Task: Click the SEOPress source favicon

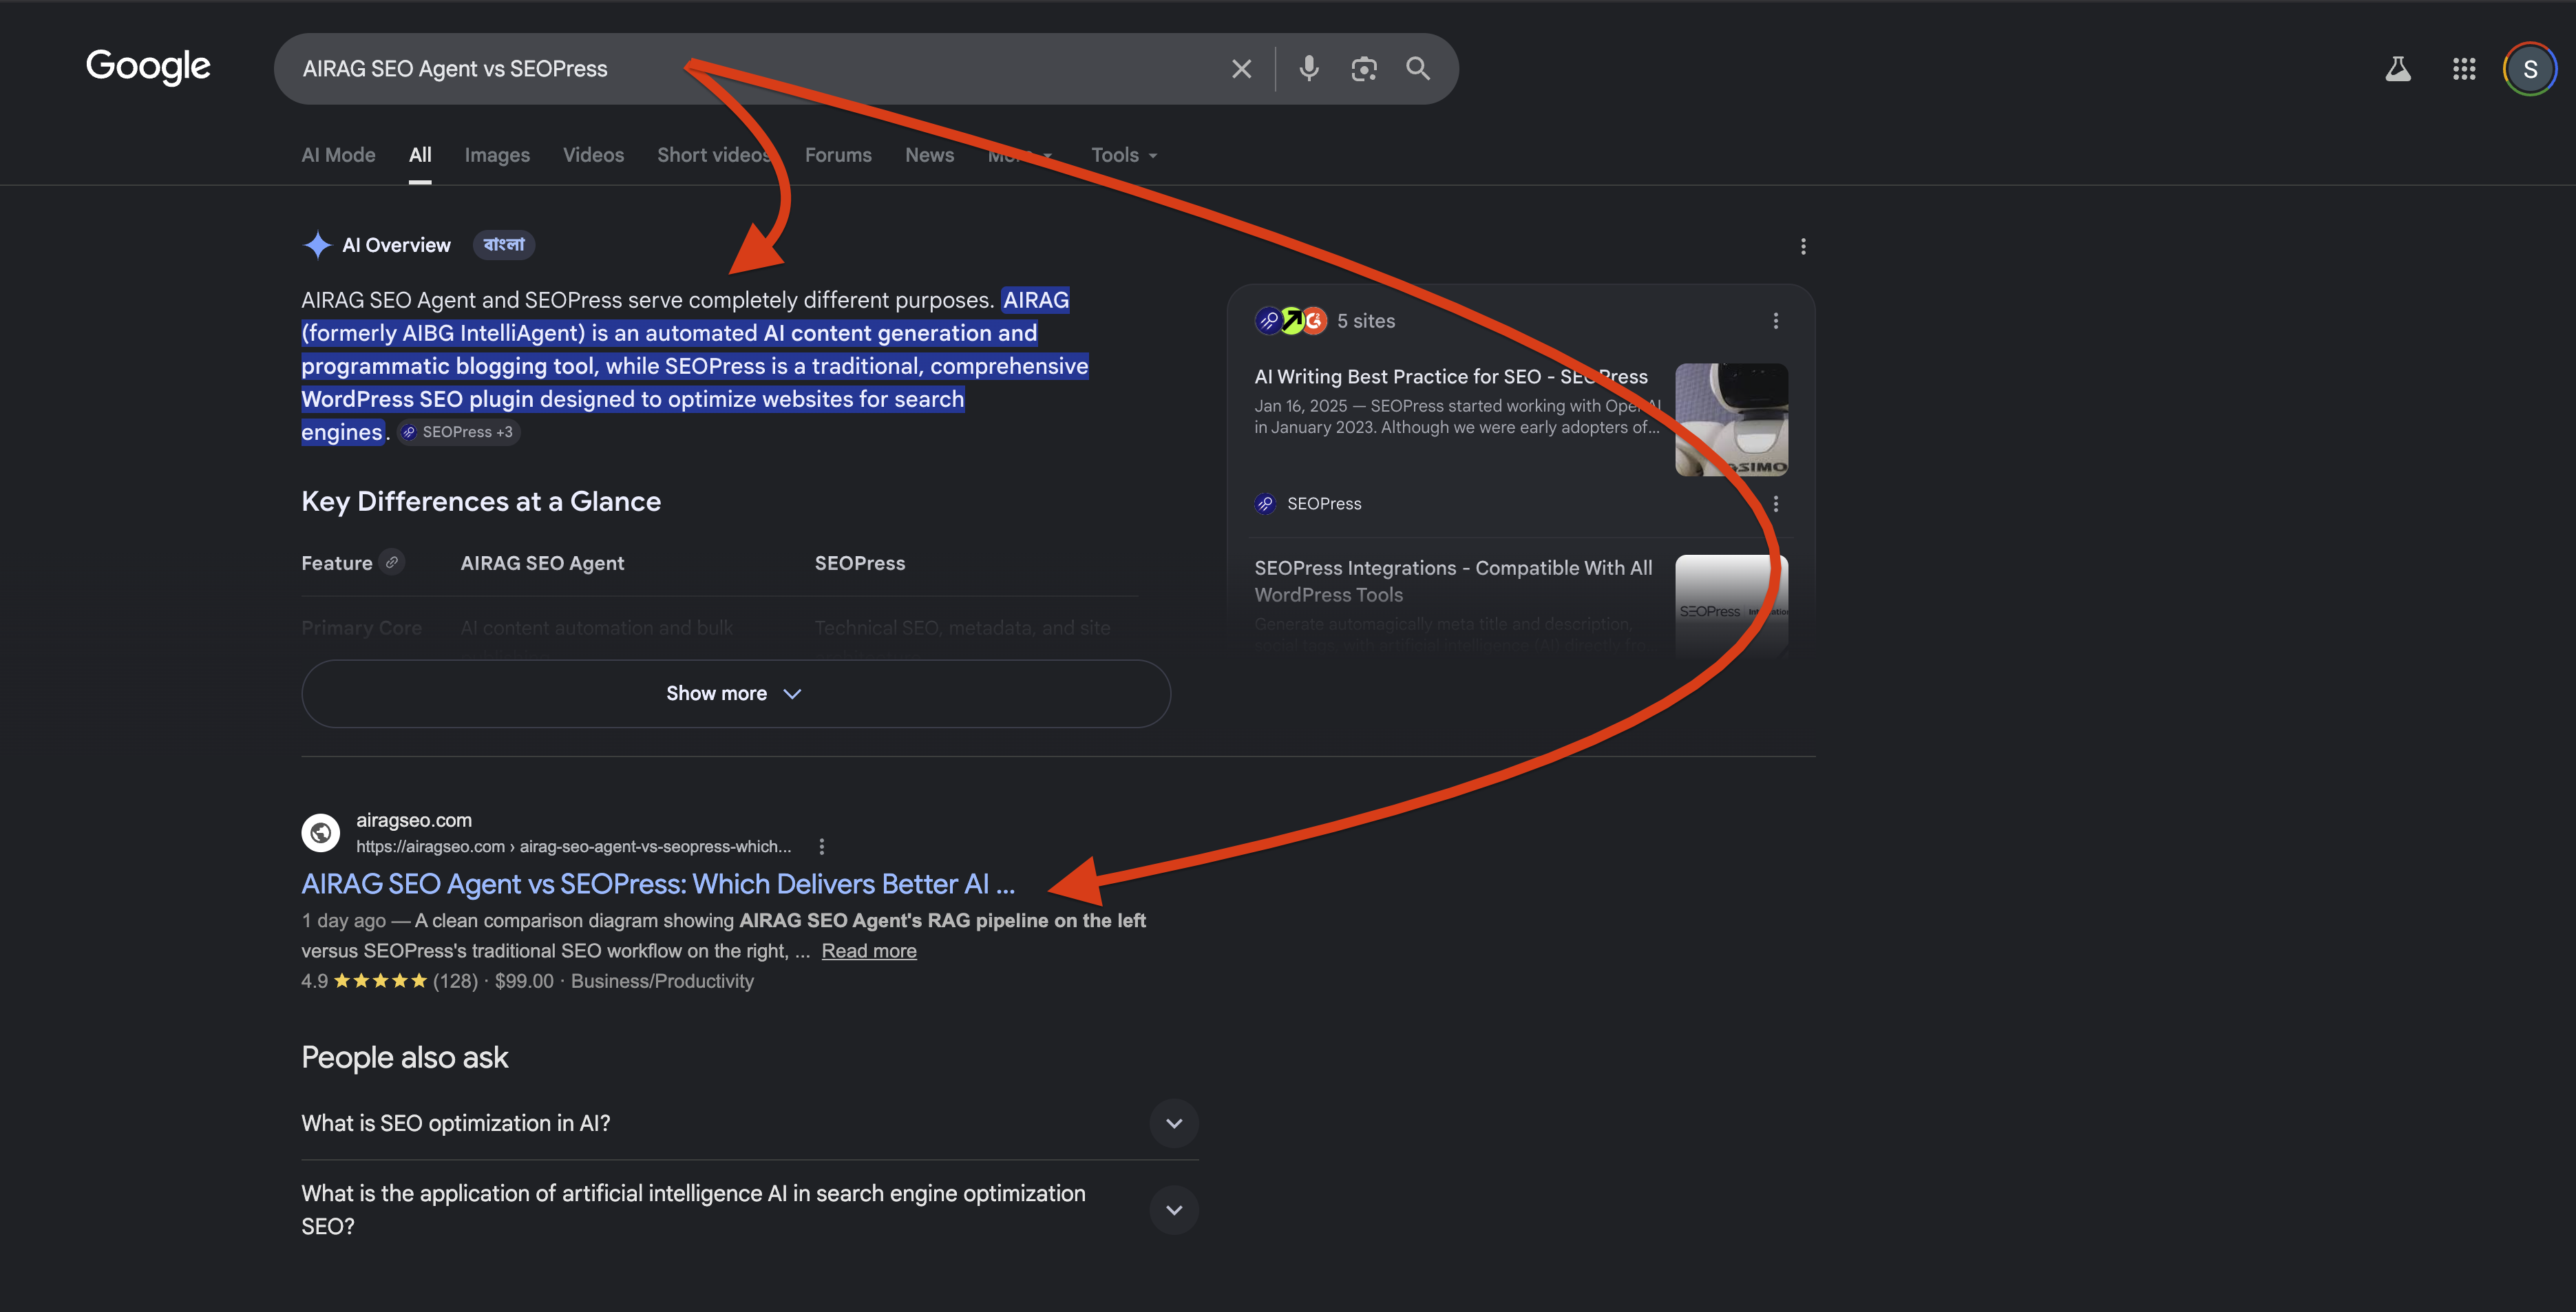Action: [1265, 504]
